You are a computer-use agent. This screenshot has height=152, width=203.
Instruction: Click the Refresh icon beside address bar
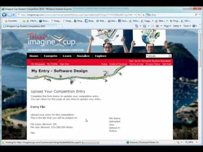click(139, 15)
